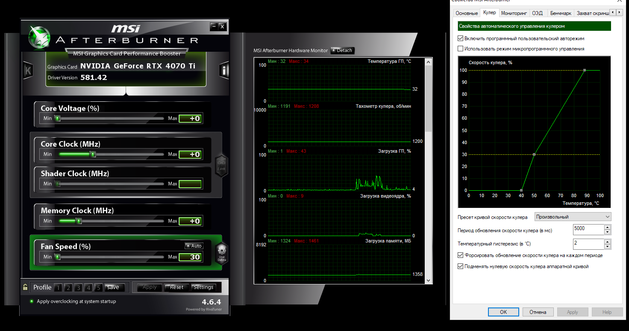Click the Core Clock value field
Screen dimensions: 629x331
pyautogui.click(x=190, y=154)
